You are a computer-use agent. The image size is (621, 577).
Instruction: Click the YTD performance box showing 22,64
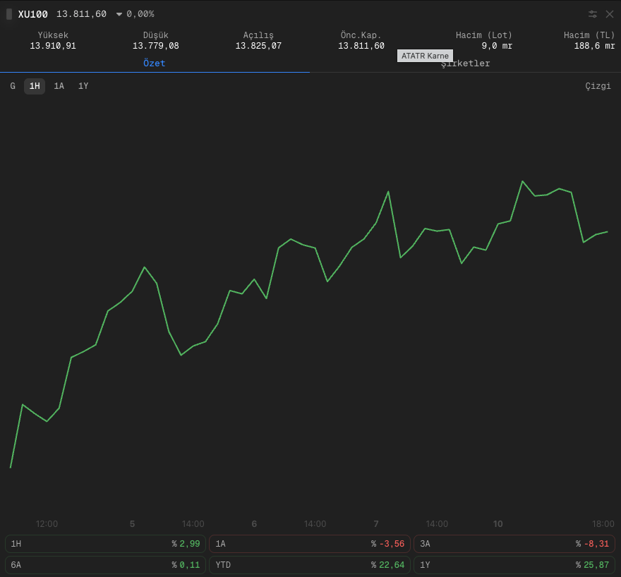pyautogui.click(x=310, y=565)
